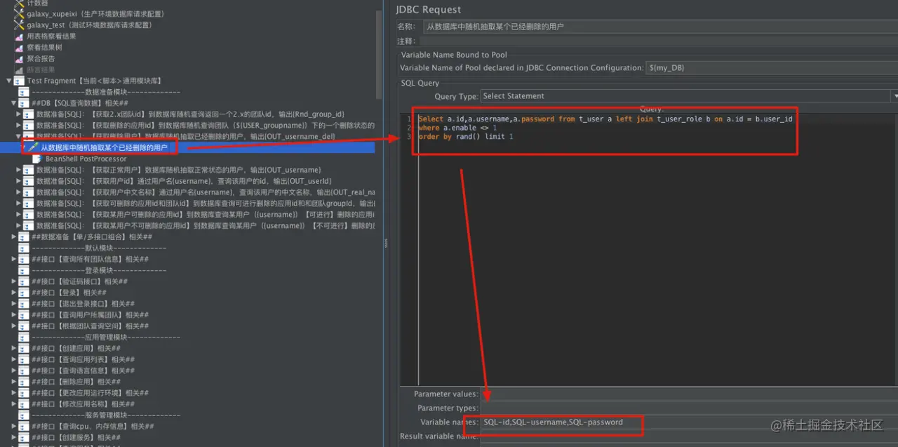Click the ##接口【验证码接口】controller icon
The width and height of the screenshot is (898, 447).
(24, 281)
